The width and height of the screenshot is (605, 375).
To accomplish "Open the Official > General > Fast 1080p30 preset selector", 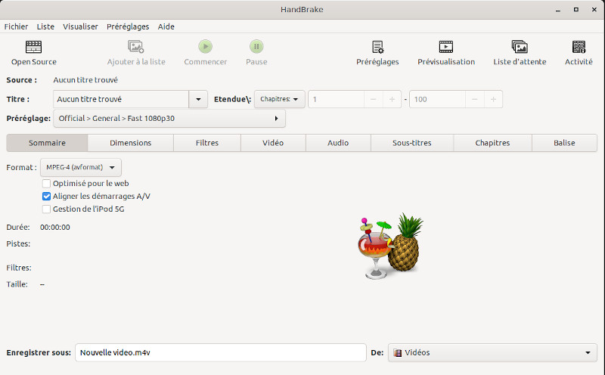I will pyautogui.click(x=169, y=118).
